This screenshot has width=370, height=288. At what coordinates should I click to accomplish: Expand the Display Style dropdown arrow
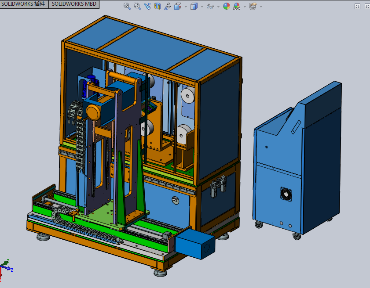202,7
